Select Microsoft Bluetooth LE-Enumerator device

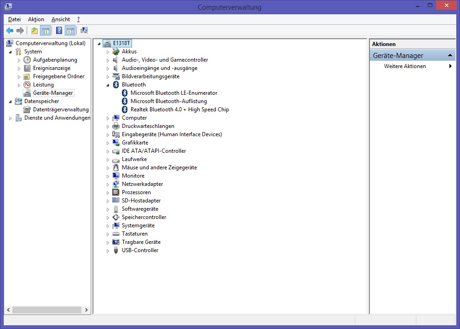click(173, 93)
